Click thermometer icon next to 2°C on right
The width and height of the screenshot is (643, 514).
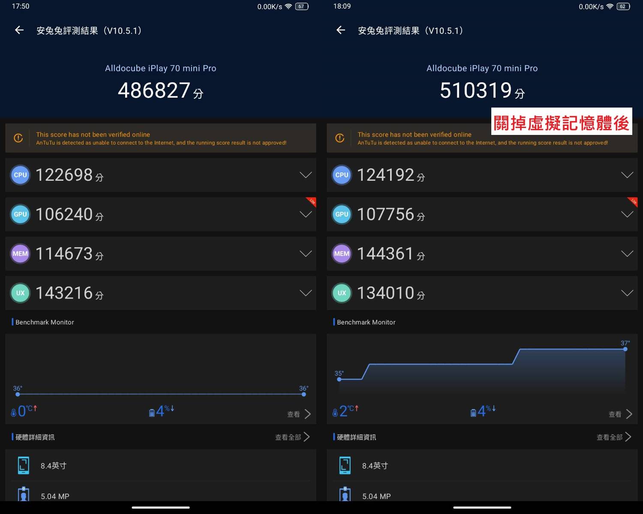coord(335,412)
